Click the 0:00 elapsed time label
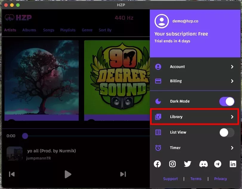Viewport: 242px width, 189px height. click(11, 136)
